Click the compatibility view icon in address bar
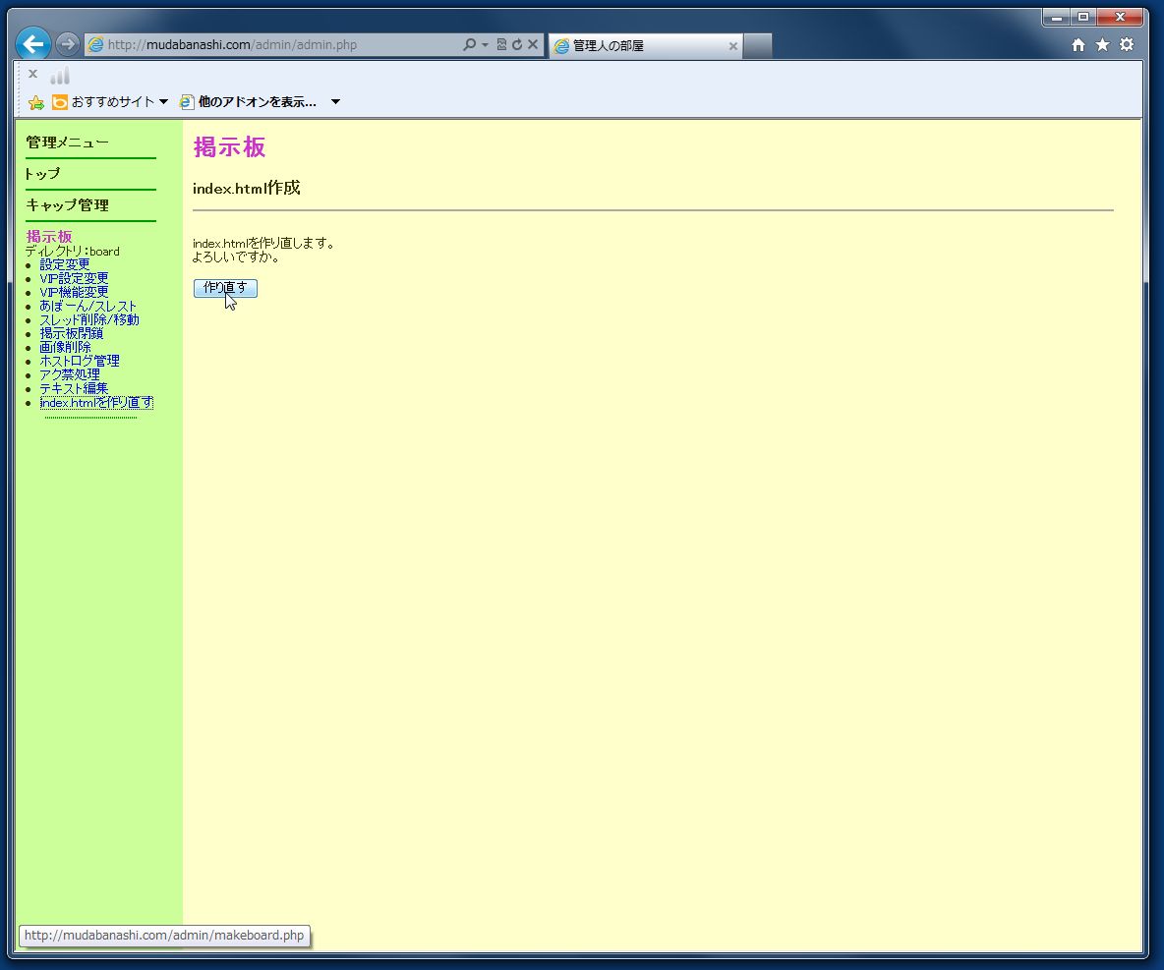Image resolution: width=1164 pixels, height=970 pixels. (x=501, y=44)
